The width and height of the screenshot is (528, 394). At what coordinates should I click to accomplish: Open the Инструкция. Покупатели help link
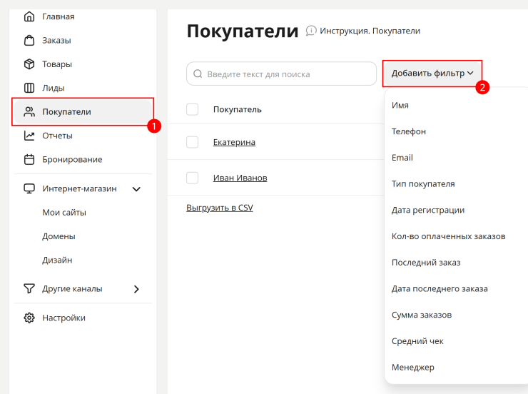(370, 31)
